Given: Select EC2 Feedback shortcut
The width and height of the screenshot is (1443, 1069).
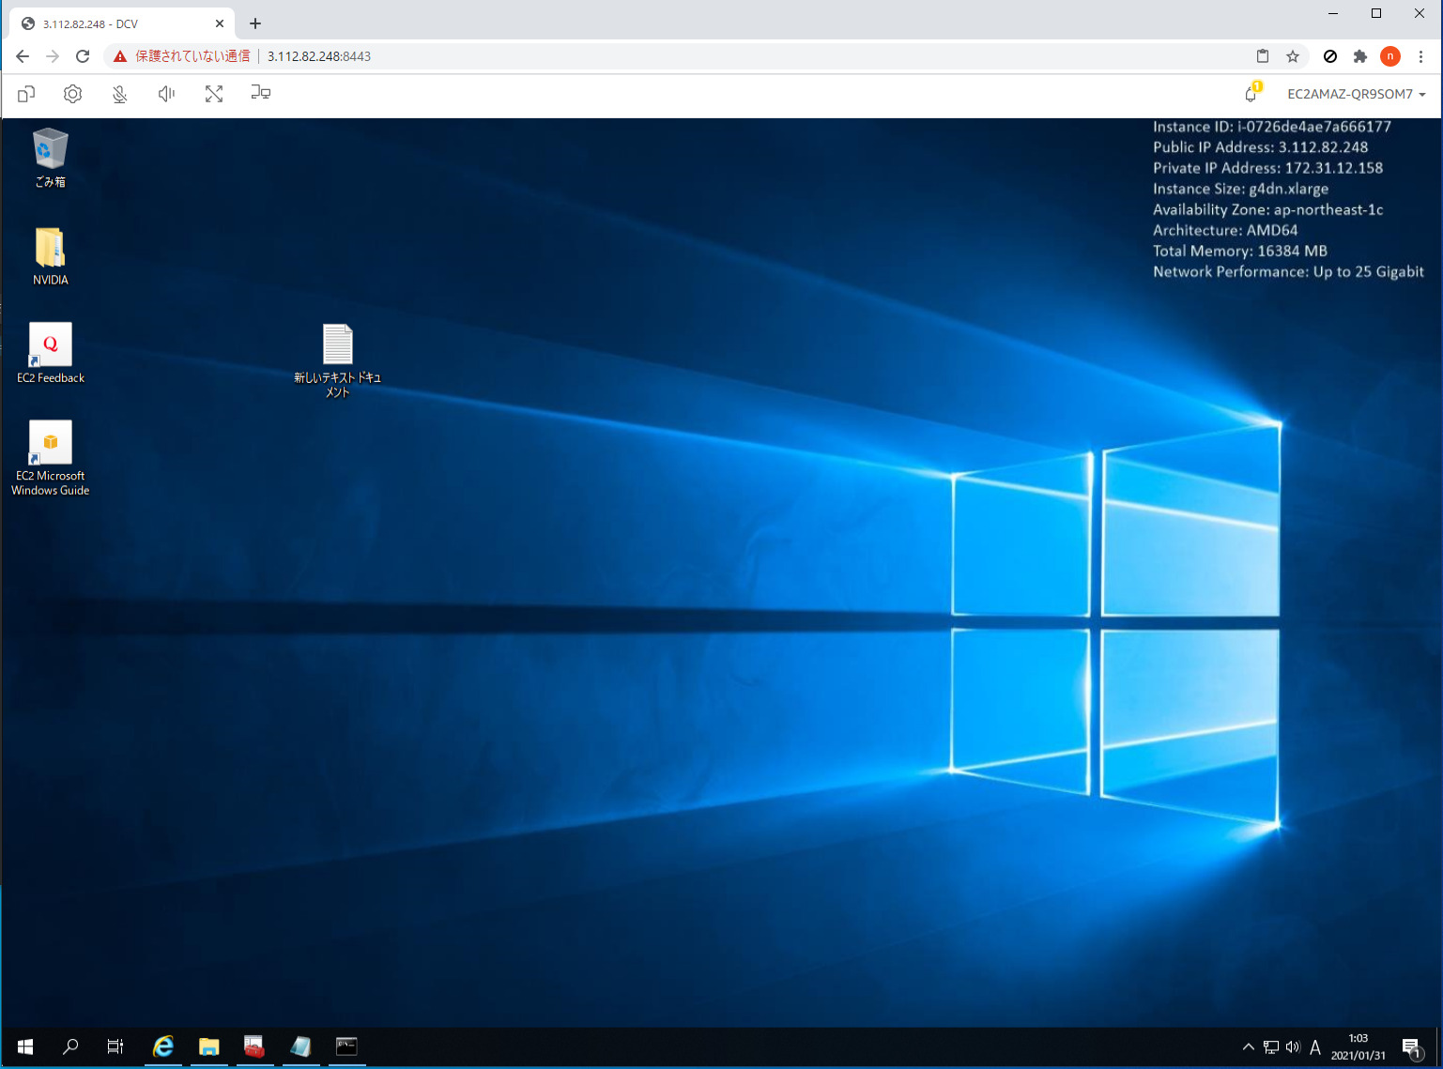Looking at the screenshot, I should (51, 353).
